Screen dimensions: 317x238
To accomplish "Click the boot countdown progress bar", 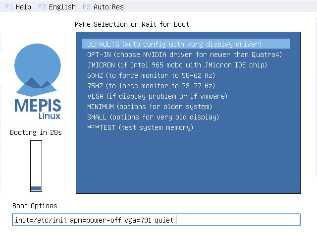I will click(36, 166).
